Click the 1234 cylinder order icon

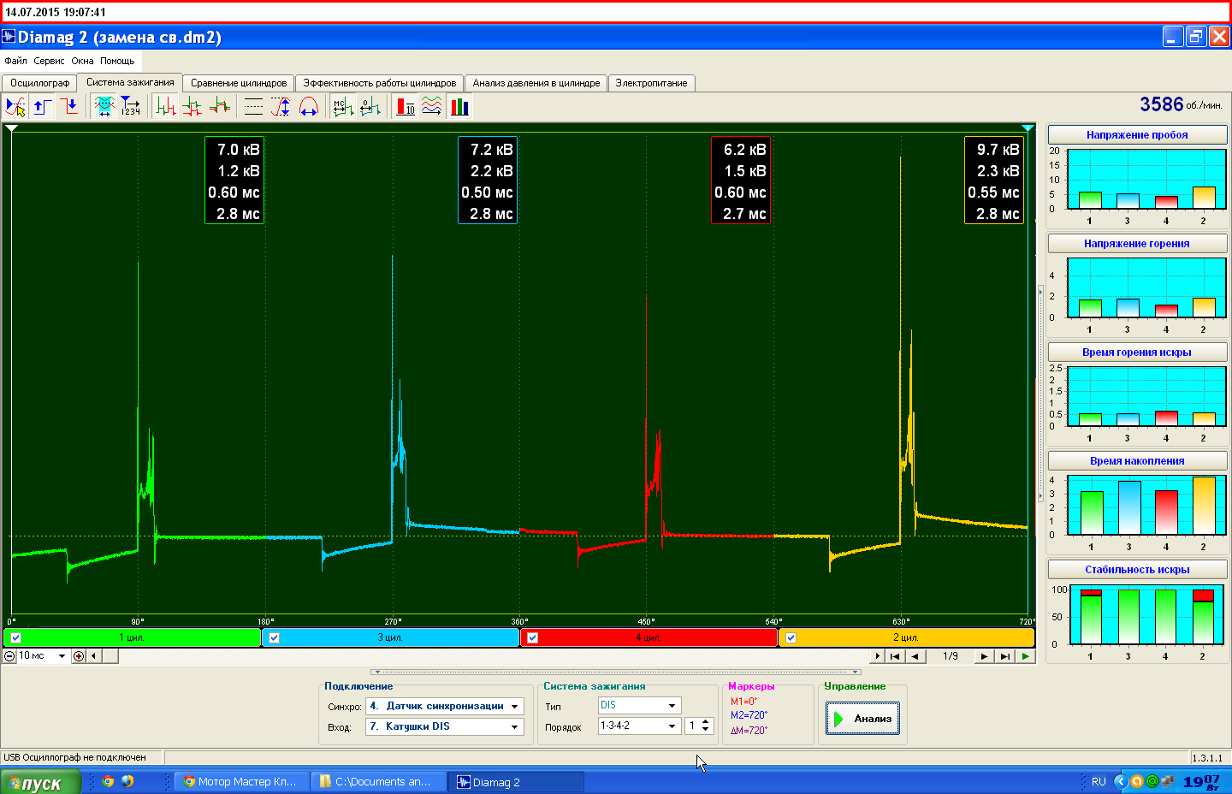pyautogui.click(x=131, y=106)
